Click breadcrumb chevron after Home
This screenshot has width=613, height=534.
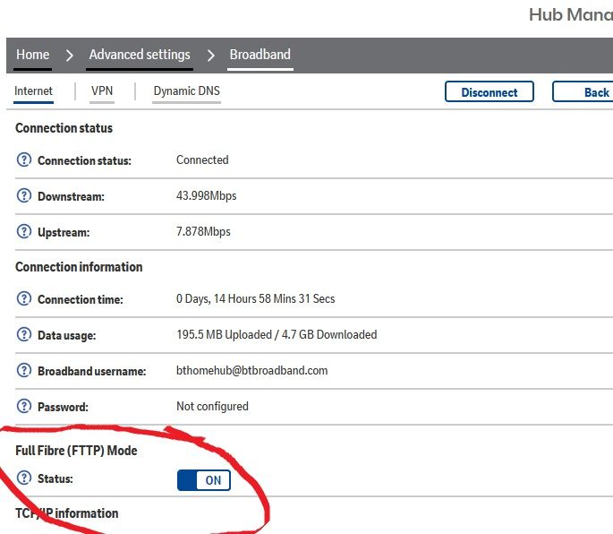coord(70,56)
